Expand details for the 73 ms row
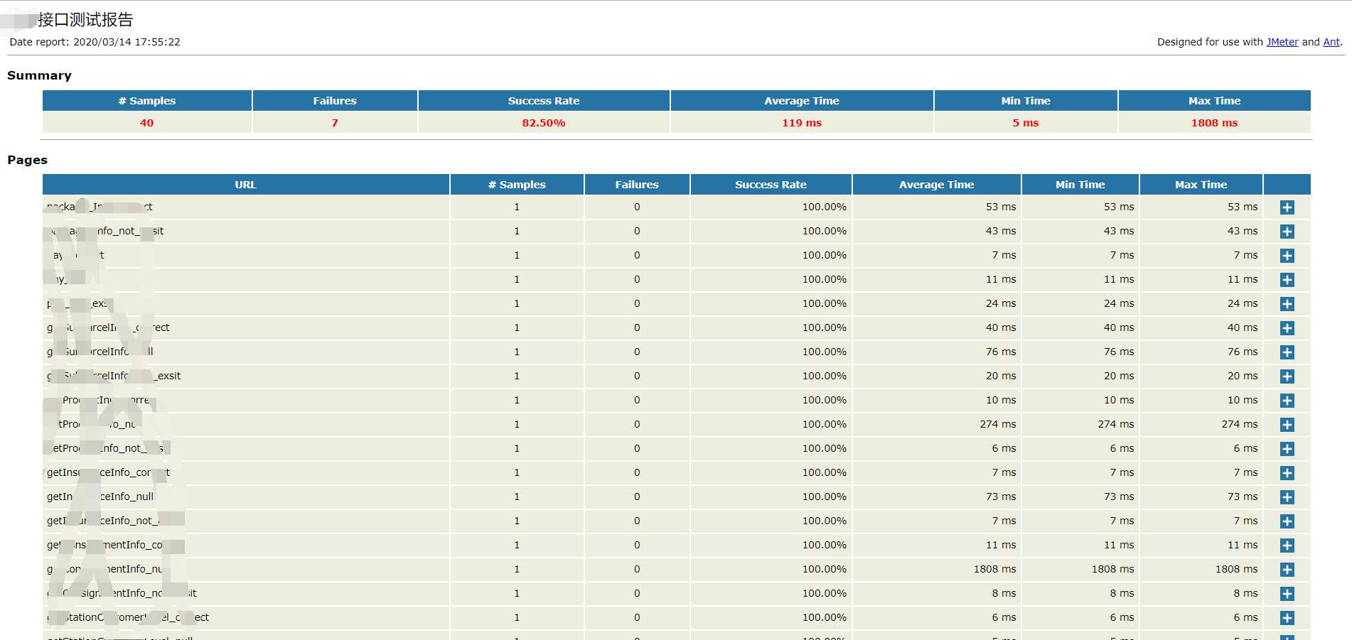Screen dimensions: 1352x640 (x=1287, y=497)
